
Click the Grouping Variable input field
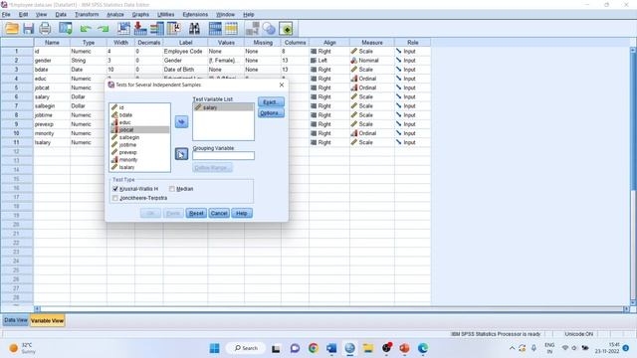pyautogui.click(x=223, y=156)
